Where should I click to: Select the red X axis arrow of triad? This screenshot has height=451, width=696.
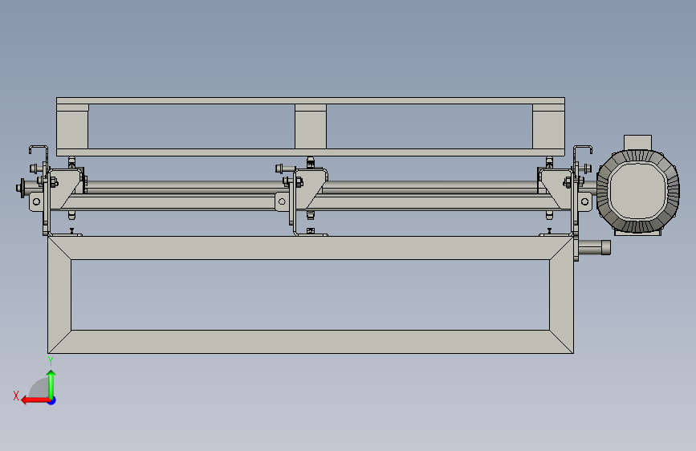pyautogui.click(x=35, y=400)
